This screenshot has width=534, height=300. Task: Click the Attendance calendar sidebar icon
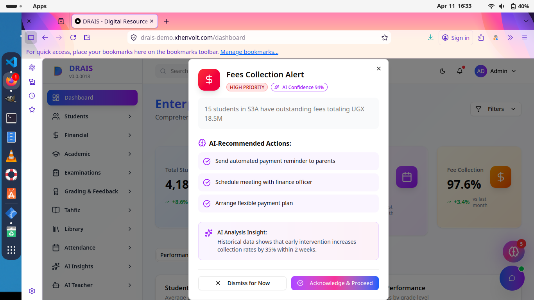[x=56, y=248]
